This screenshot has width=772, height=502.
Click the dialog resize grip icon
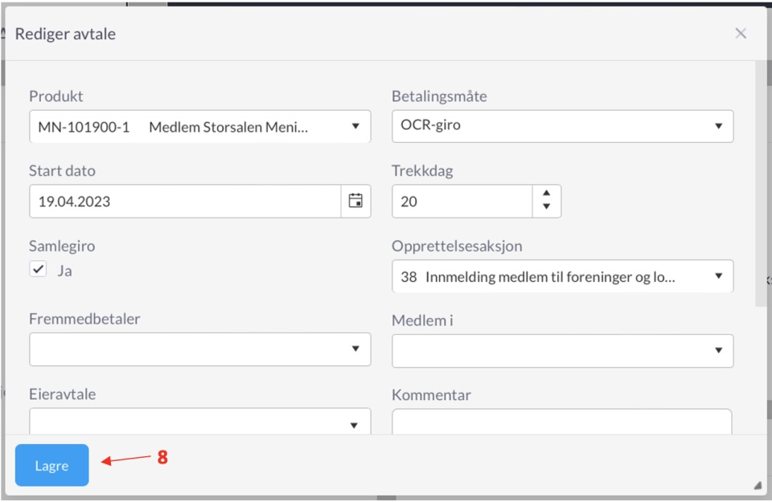758,485
